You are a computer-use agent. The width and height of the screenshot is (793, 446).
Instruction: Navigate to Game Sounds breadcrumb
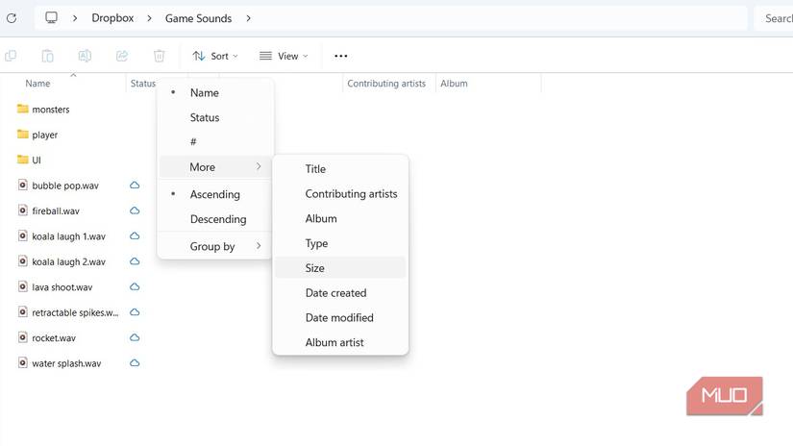[198, 18]
